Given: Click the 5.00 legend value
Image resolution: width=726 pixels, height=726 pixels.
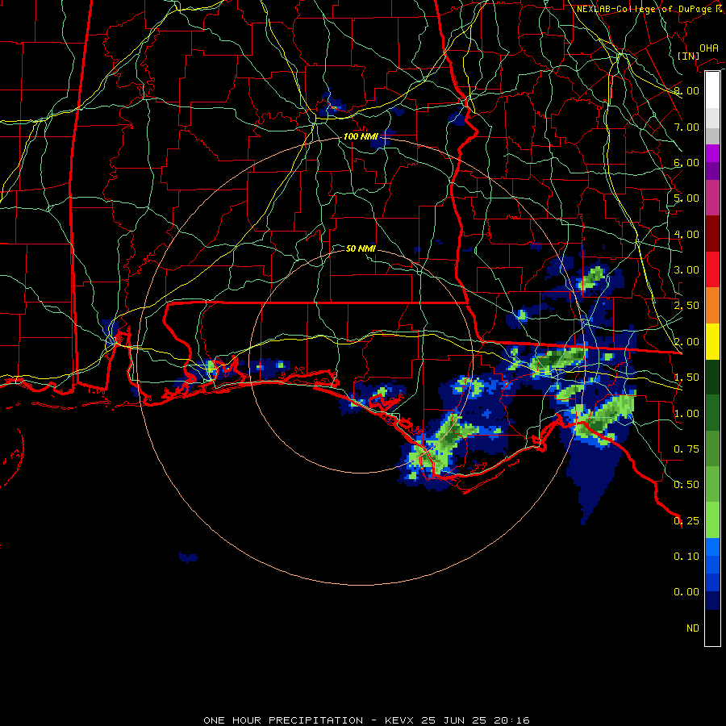Looking at the screenshot, I should 686,198.
